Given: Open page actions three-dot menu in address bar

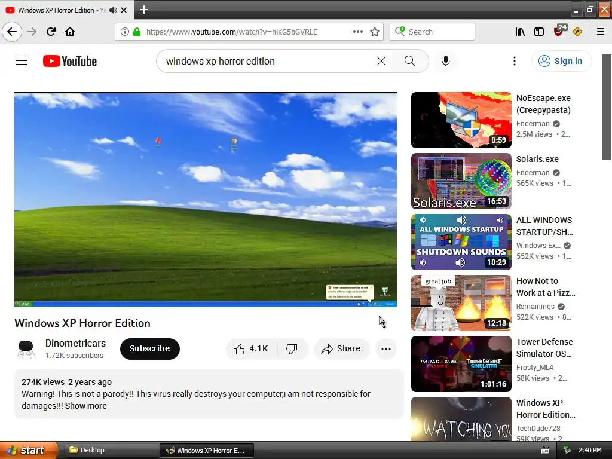Looking at the screenshot, I should [358, 32].
